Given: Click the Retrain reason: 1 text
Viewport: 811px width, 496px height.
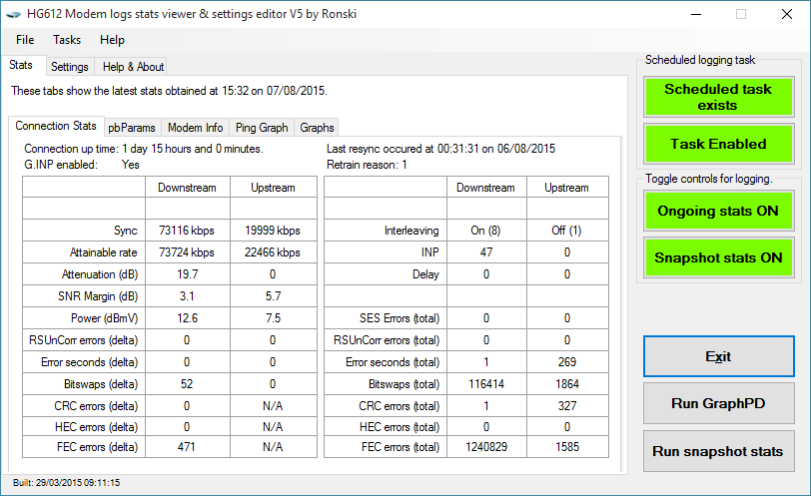Looking at the screenshot, I should point(367,165).
